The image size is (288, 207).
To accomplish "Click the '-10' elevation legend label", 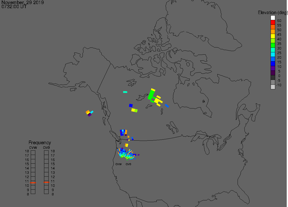I will point(279,85).
